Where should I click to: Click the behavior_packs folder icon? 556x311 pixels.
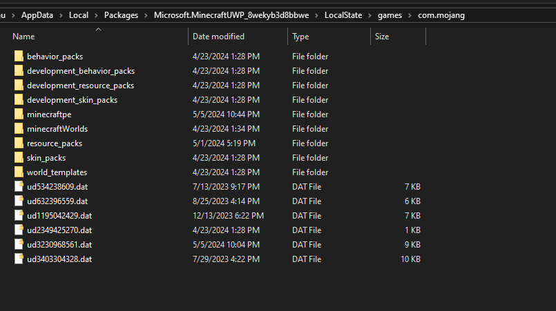pos(19,57)
